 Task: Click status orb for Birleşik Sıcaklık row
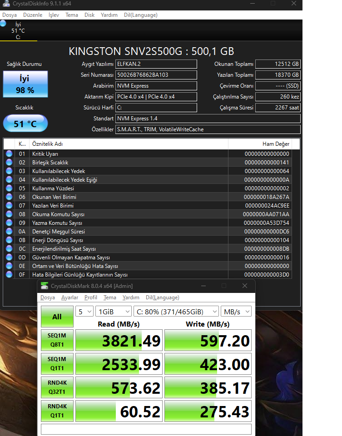click(9, 162)
